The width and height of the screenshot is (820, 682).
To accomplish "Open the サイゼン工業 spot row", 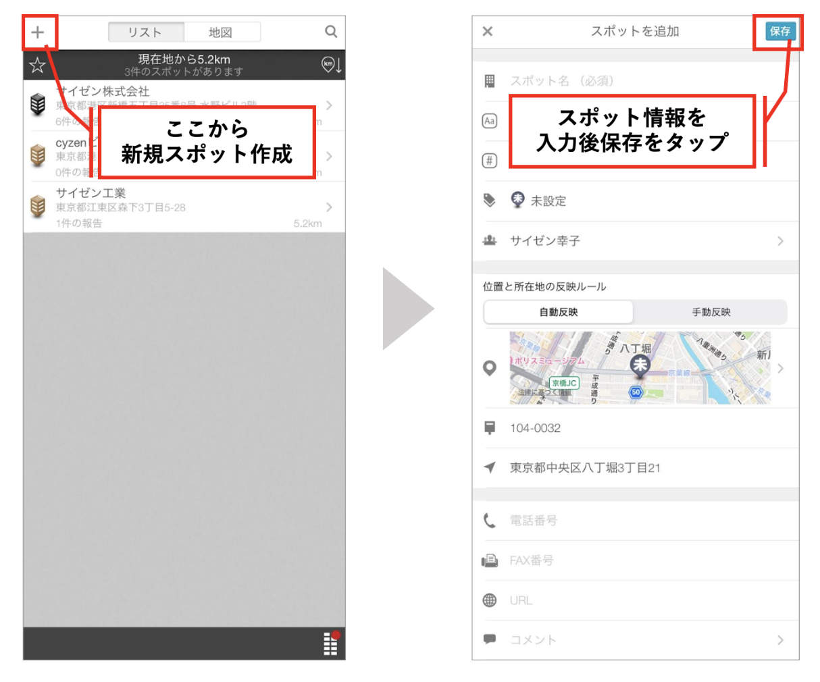I will tap(184, 207).
